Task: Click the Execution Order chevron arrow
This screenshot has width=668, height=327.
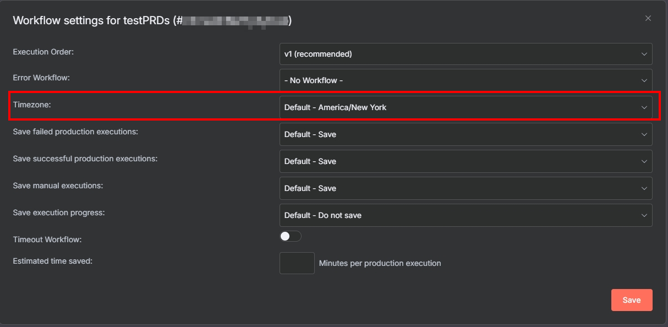Action: click(x=644, y=54)
